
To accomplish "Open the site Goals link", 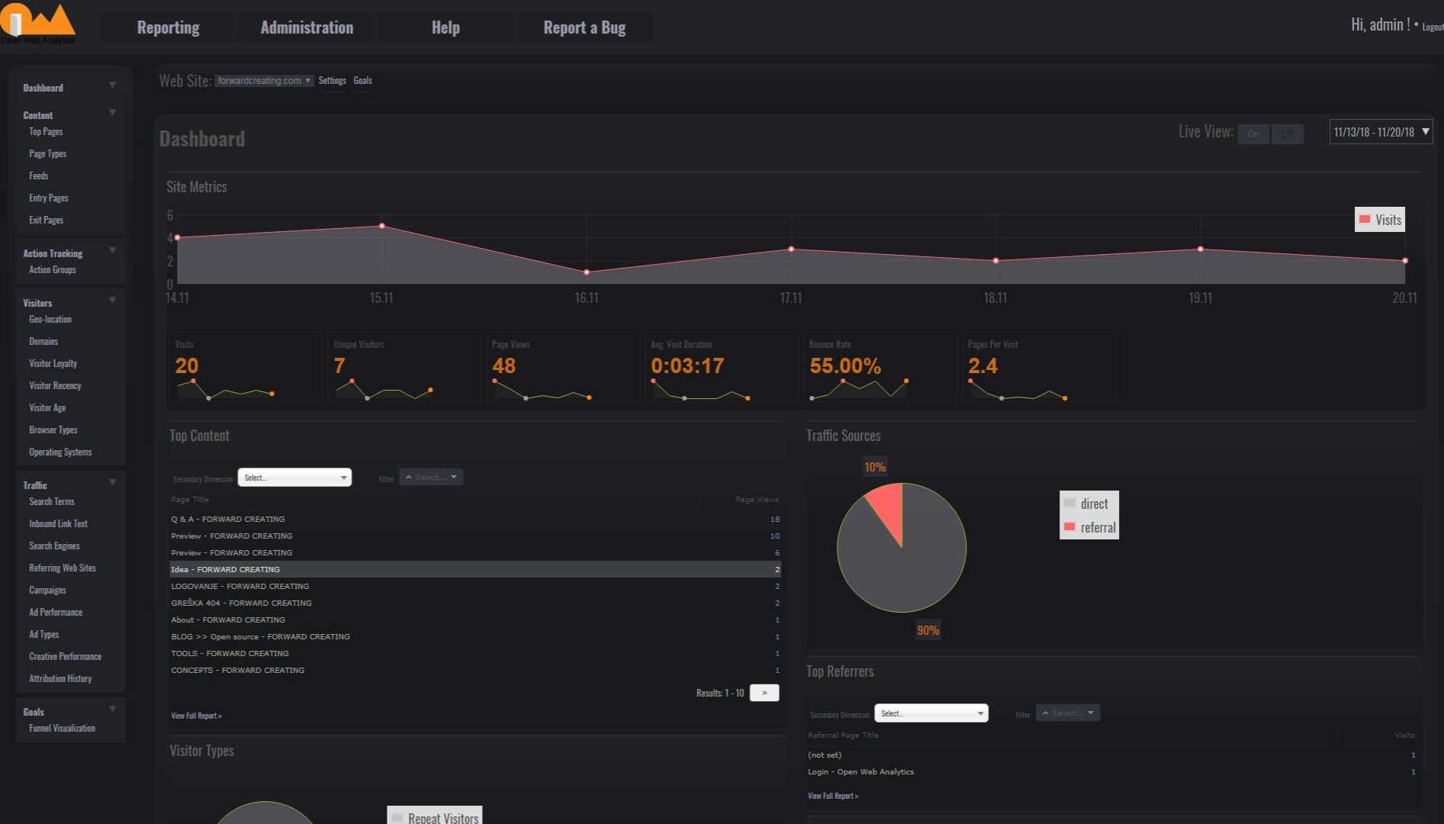I will pyautogui.click(x=363, y=81).
